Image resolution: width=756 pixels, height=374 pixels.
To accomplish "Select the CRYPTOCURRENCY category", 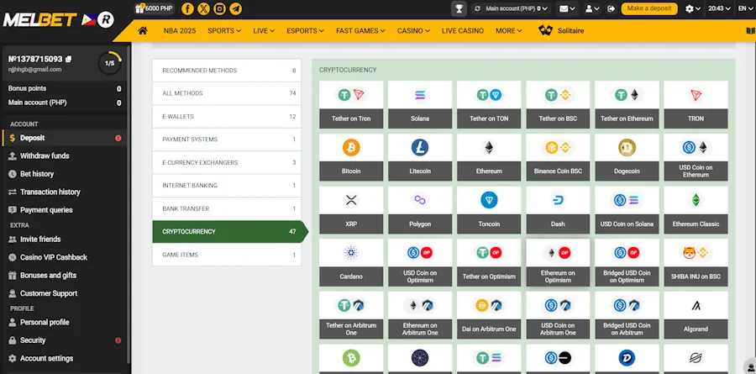I will pos(229,232).
